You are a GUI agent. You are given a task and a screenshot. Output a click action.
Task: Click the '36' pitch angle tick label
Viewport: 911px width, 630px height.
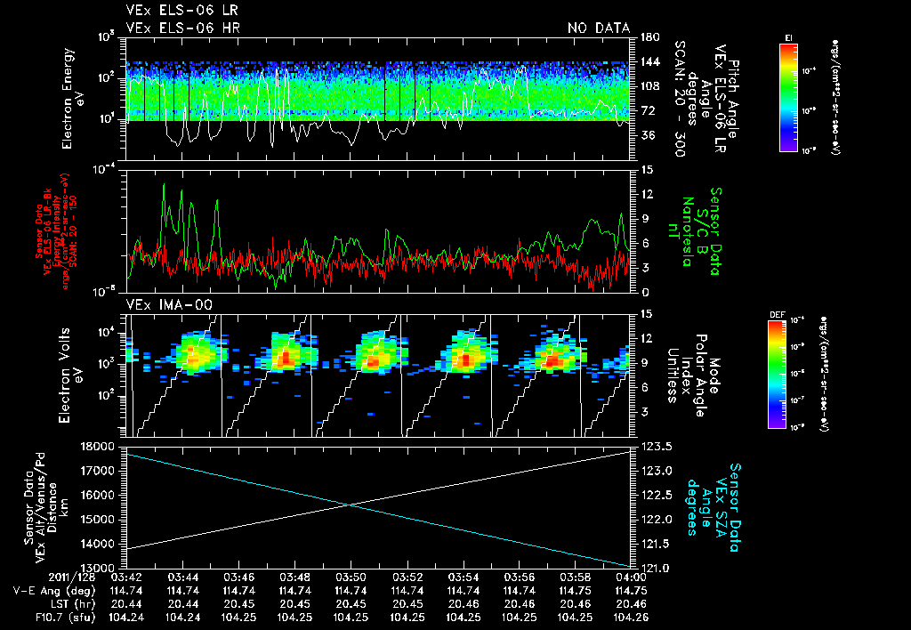pos(646,135)
